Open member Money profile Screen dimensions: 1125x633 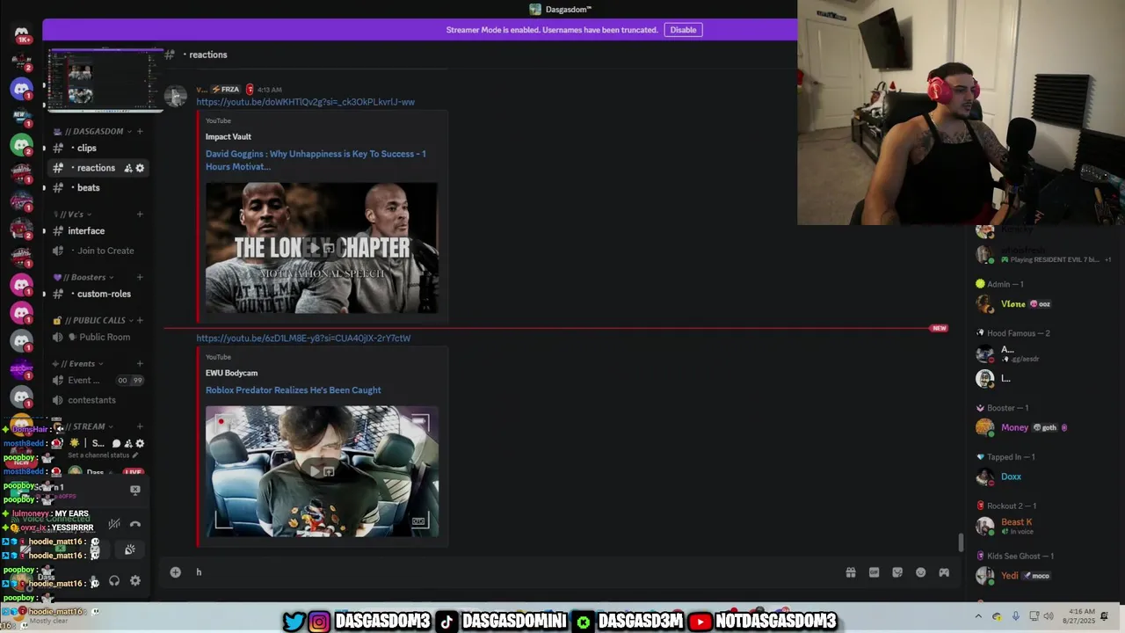pyautogui.click(x=1014, y=427)
